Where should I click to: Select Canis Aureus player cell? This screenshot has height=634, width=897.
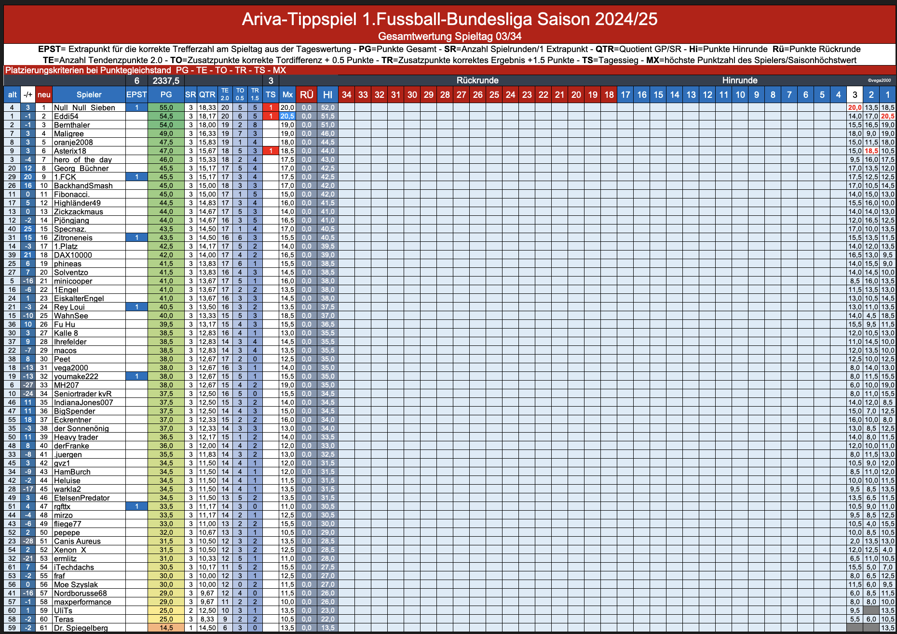coord(89,541)
